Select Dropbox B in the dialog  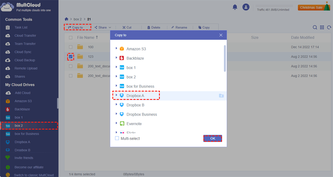coord(135,105)
